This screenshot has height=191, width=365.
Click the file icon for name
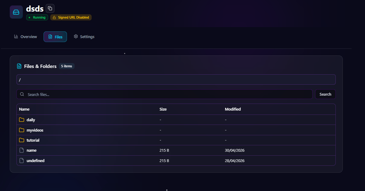[x=22, y=150]
